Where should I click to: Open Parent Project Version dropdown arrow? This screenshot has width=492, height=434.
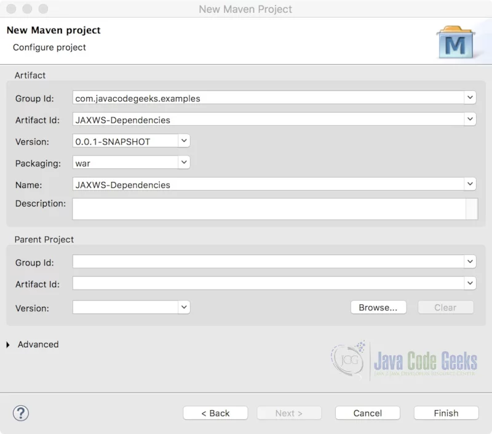click(184, 307)
